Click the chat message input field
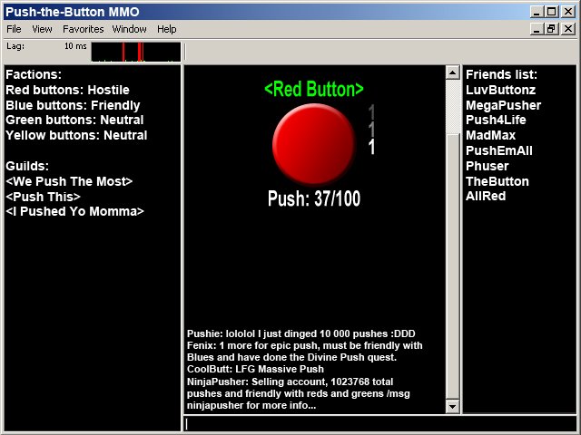The image size is (581, 435). pyautogui.click(x=379, y=423)
